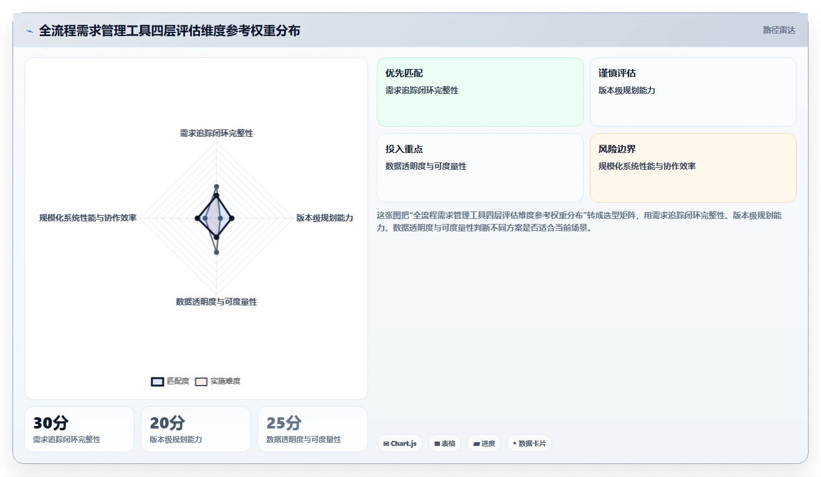Viewport: 821px width, 477px height.
Task: Click the 路径雷达 label in the header
Action: [779, 30]
